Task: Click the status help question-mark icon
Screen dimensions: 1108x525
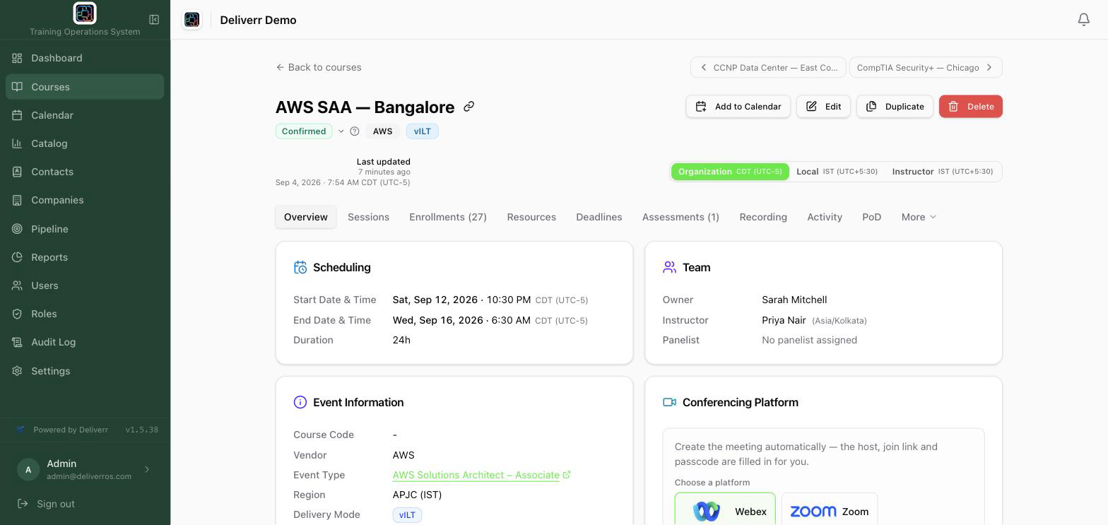Action: [355, 131]
